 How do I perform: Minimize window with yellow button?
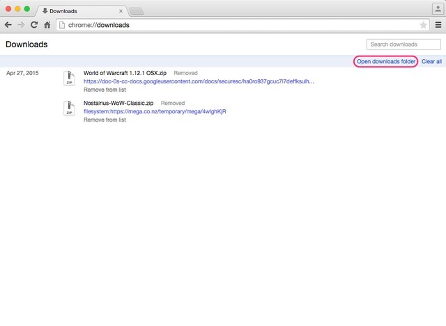pyautogui.click(x=17, y=9)
